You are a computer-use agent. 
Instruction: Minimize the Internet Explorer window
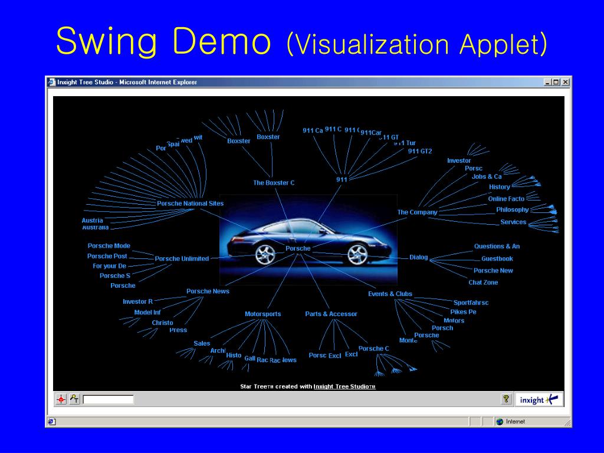[x=548, y=82]
